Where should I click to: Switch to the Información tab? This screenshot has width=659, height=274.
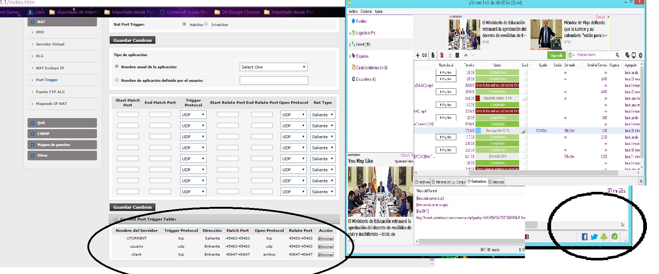[x=441, y=182]
